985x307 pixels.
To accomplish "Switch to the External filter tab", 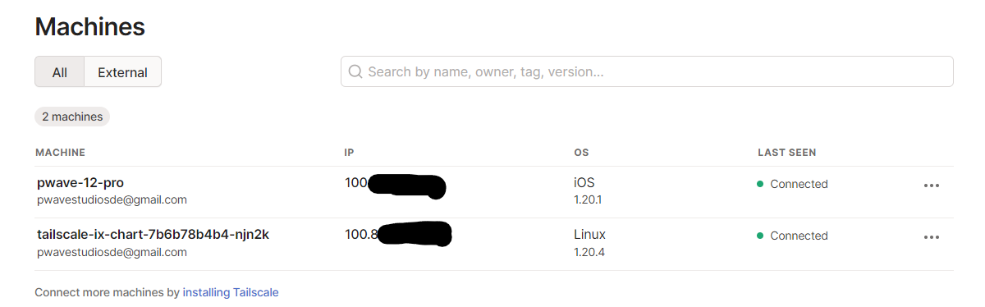I will tap(122, 71).
